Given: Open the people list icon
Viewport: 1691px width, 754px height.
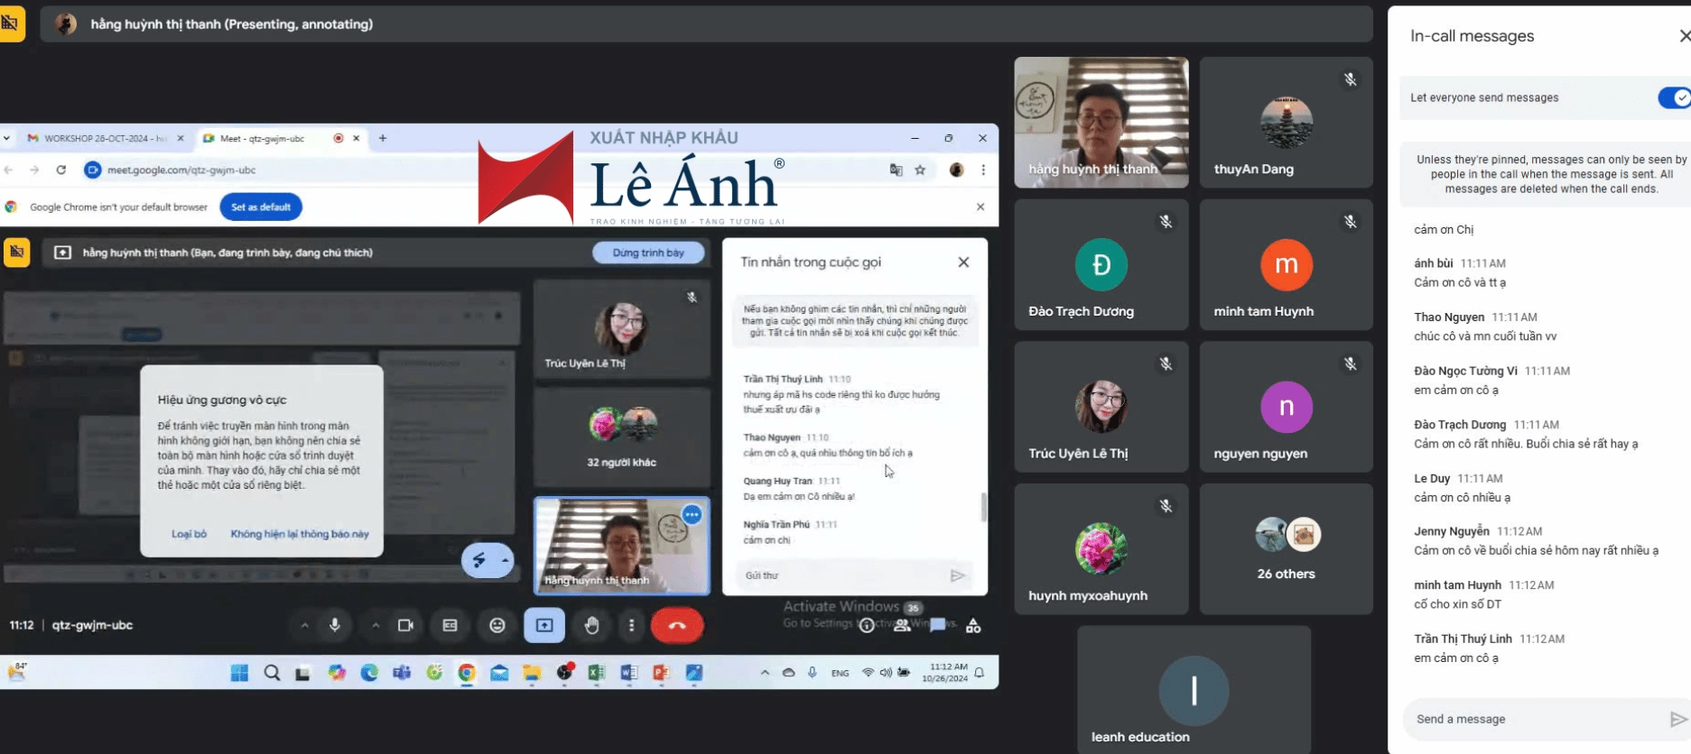Looking at the screenshot, I should click(902, 625).
